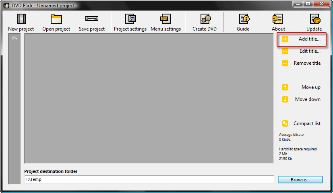This screenshot has width=333, height=193.
Task: Click the New project filmstrip icon
Action: [21, 19]
